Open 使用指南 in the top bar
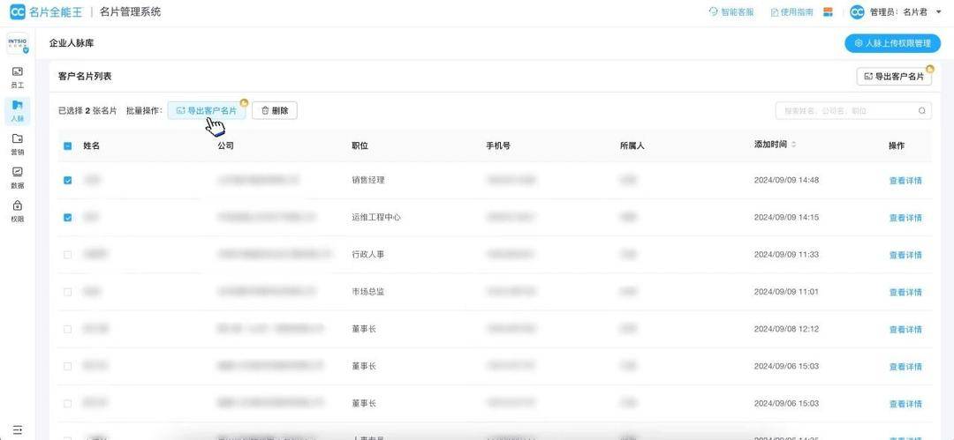Viewport: 954px width, 440px height. pos(791,12)
